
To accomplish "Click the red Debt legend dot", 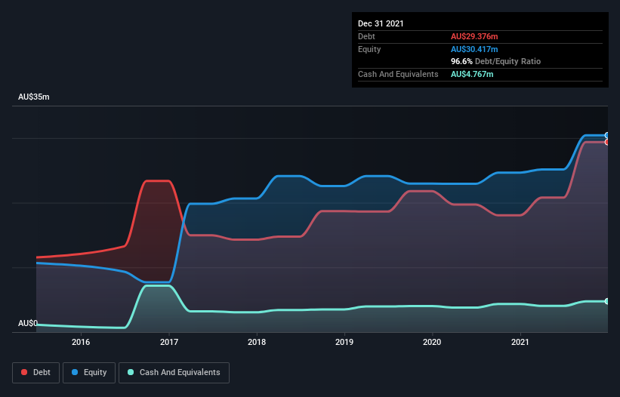I will [24, 372].
